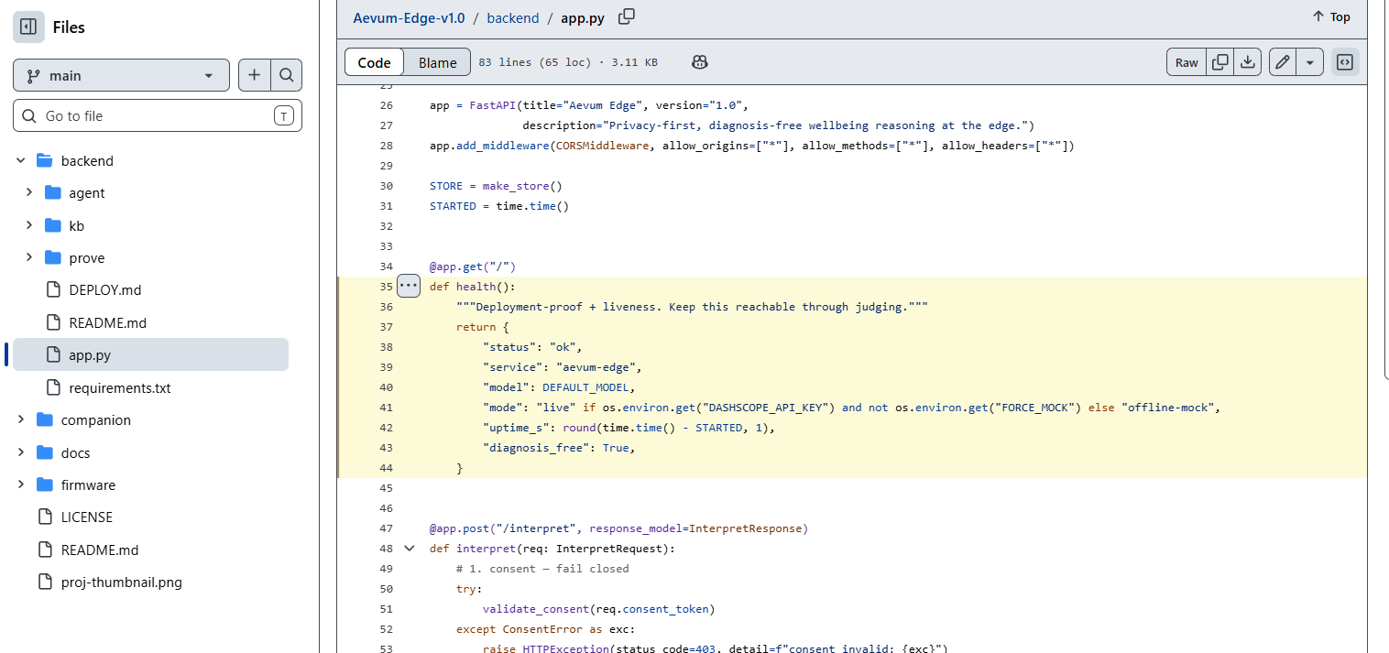The width and height of the screenshot is (1389, 653).
Task: Open proj-thumbnail.png in the file tree
Action: point(122,582)
